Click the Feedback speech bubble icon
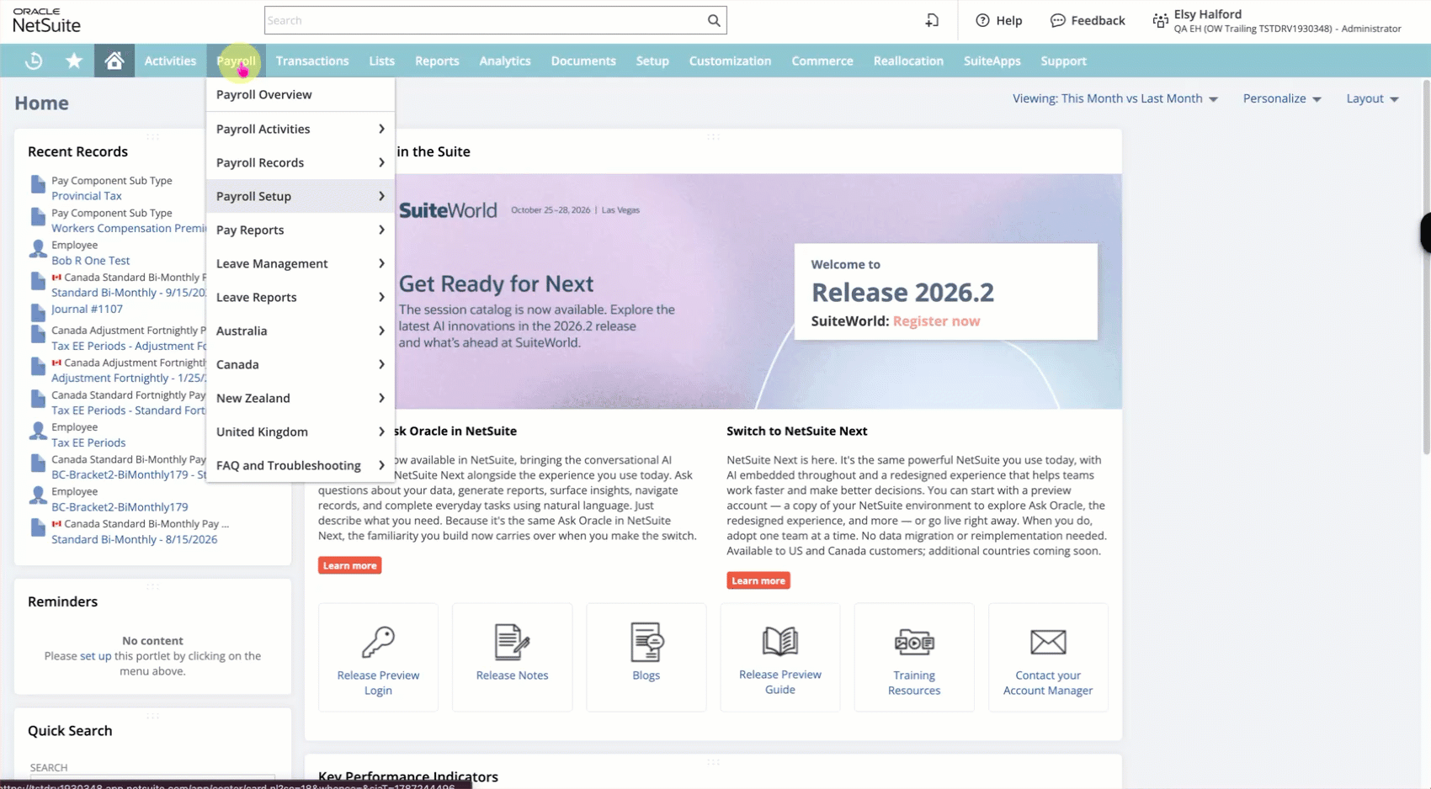The width and height of the screenshot is (1431, 789). pyautogui.click(x=1058, y=20)
